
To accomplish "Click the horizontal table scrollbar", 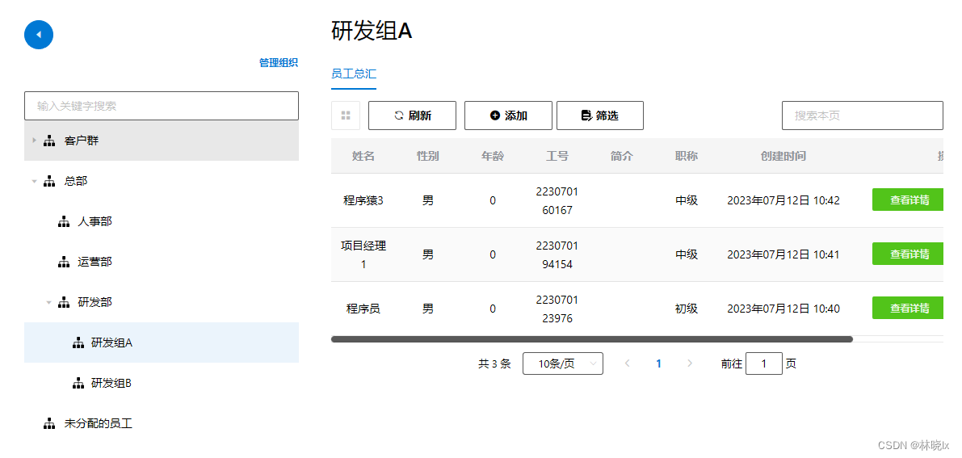I will [x=591, y=339].
